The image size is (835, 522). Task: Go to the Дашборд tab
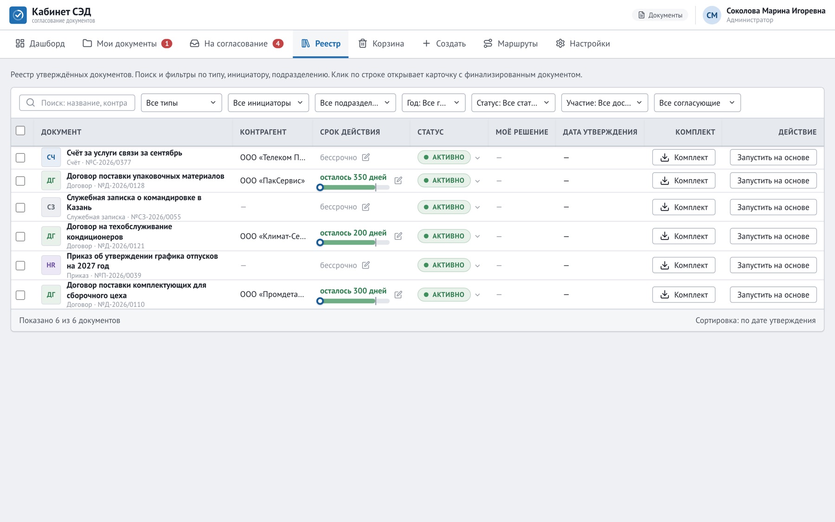click(x=40, y=44)
